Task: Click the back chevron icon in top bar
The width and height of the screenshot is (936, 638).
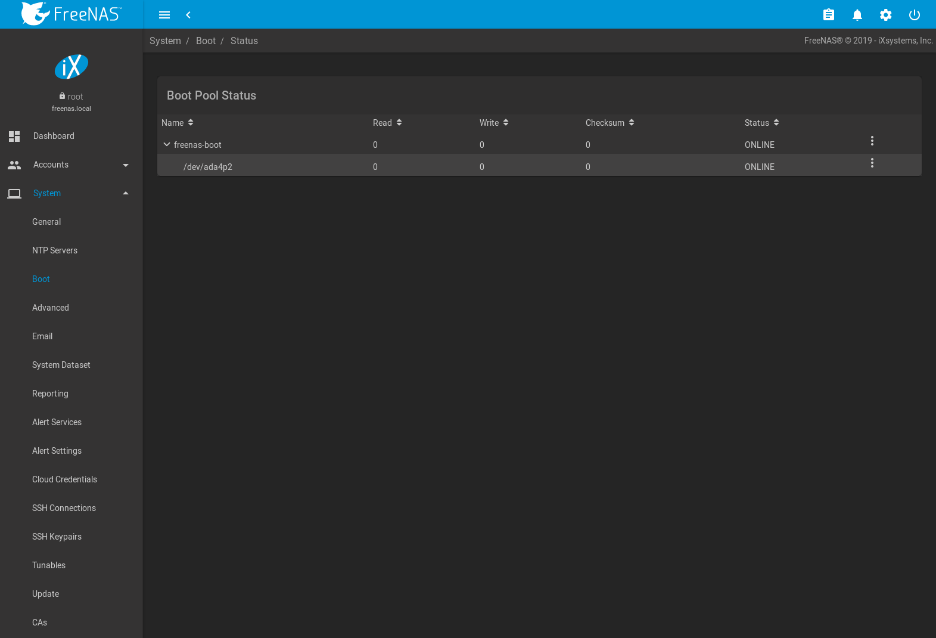Action: click(x=188, y=15)
